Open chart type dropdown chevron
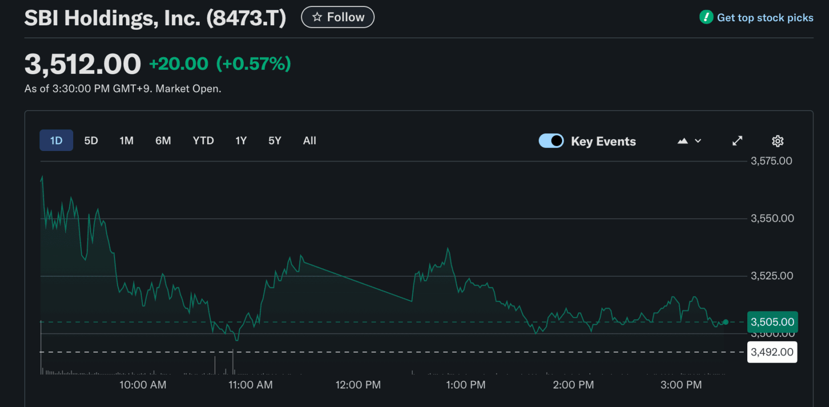The width and height of the screenshot is (829, 407). 698,141
